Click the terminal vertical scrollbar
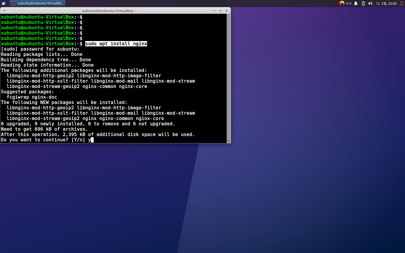405x253 pixels. [229, 78]
